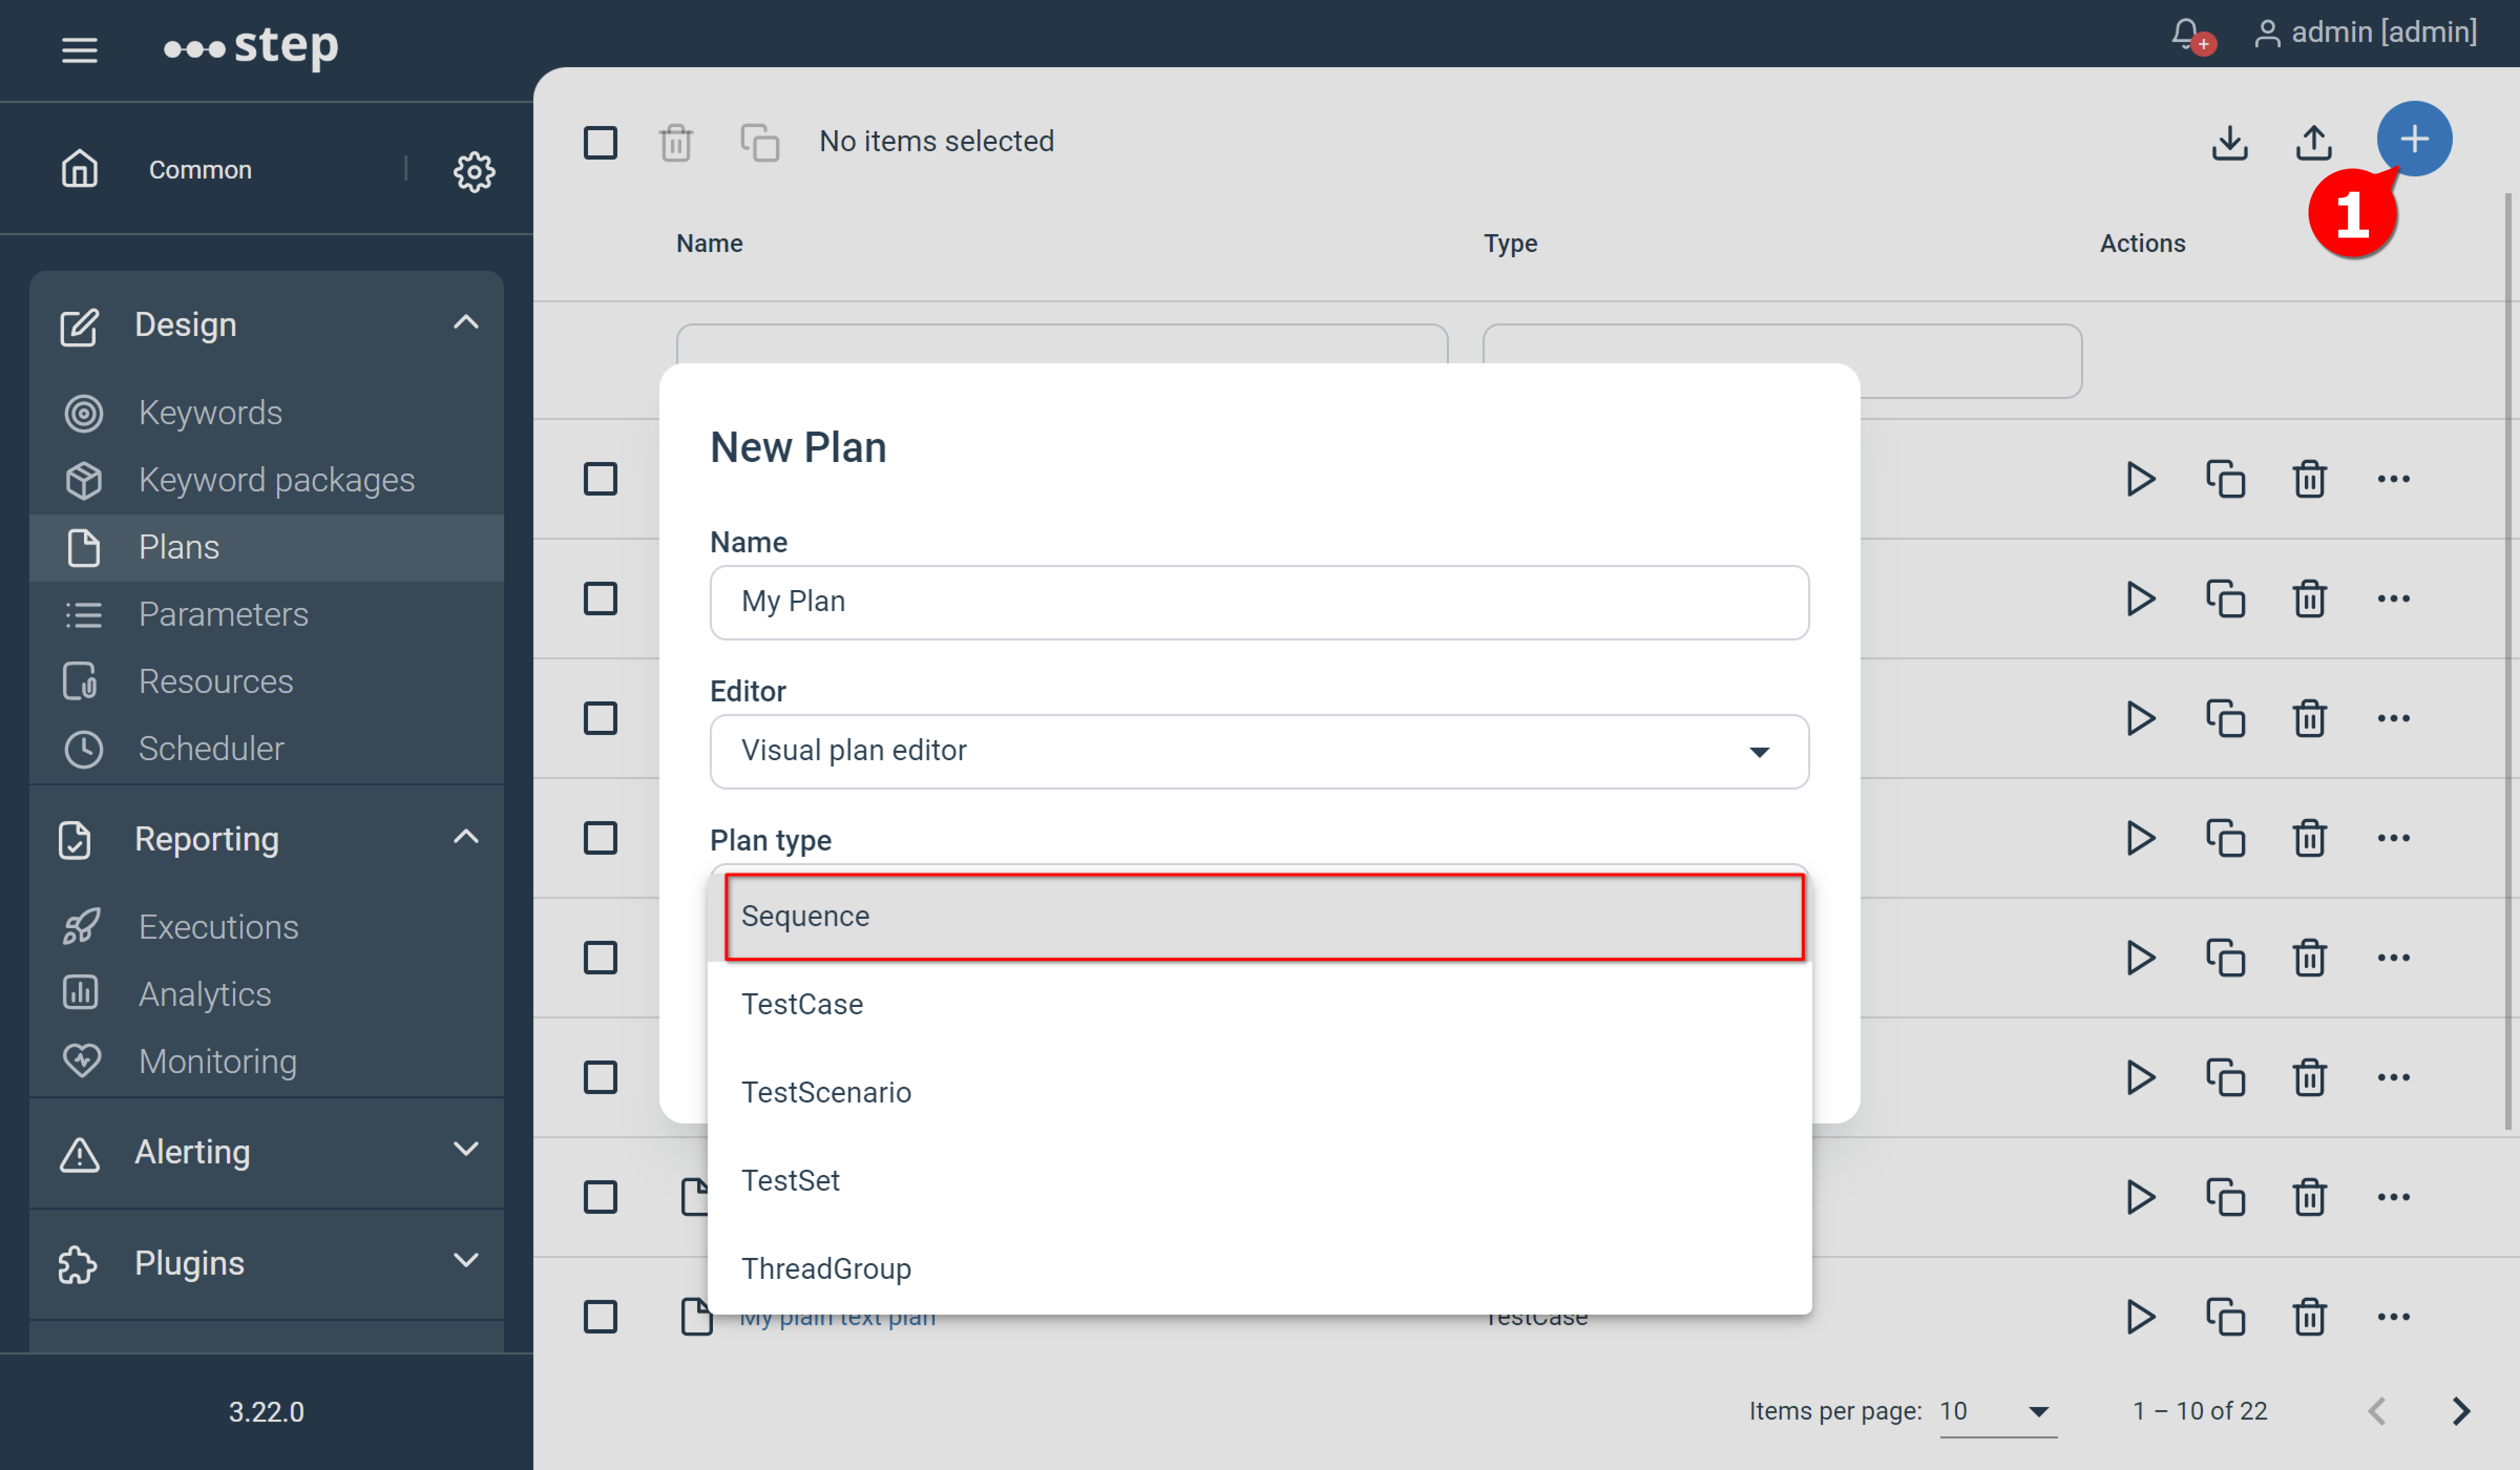This screenshot has height=1470, width=2520.
Task: Open more actions with the ellipsis icon
Action: [2394, 479]
